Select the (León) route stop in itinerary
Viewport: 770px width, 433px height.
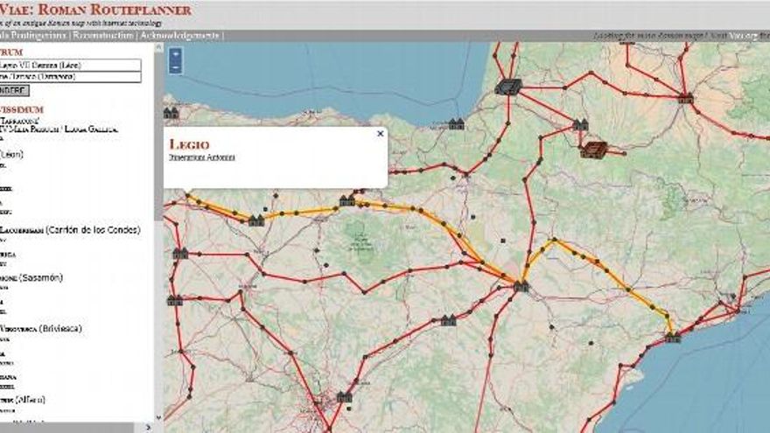[11, 154]
